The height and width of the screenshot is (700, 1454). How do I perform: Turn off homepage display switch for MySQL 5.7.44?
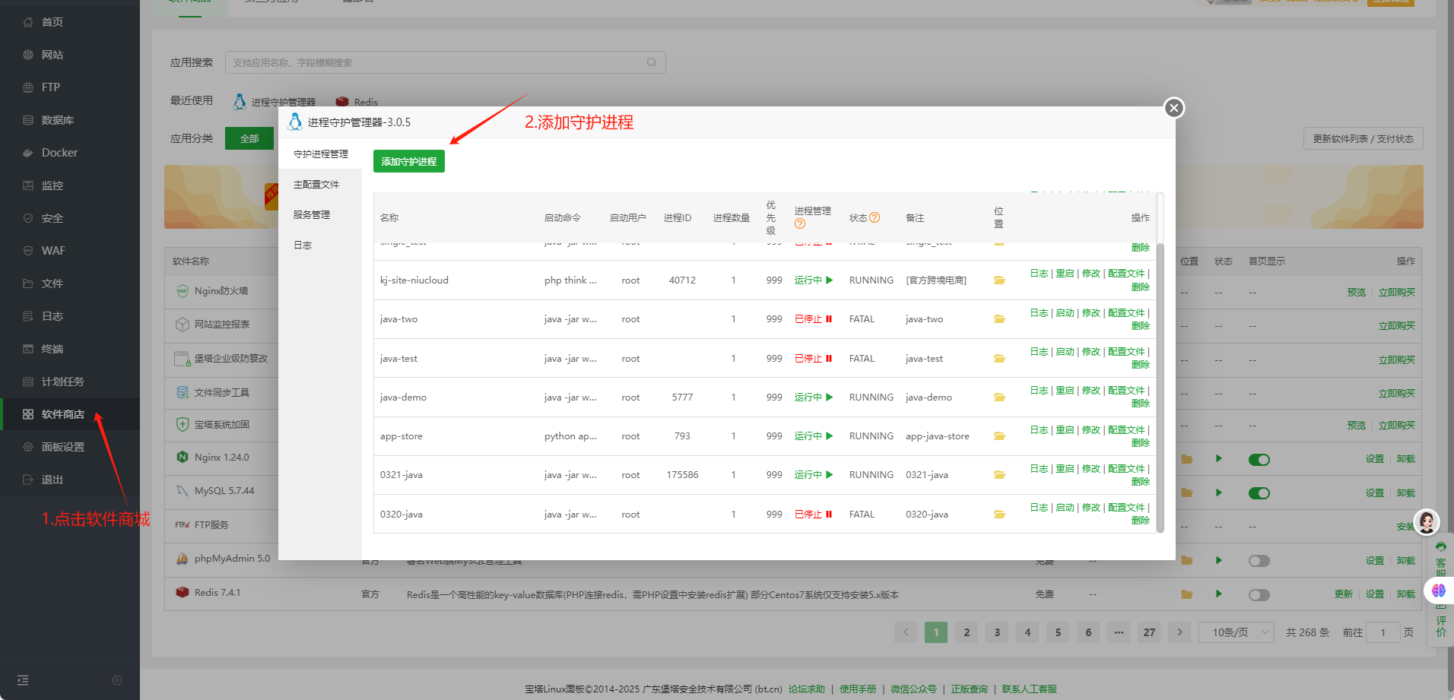(x=1259, y=493)
